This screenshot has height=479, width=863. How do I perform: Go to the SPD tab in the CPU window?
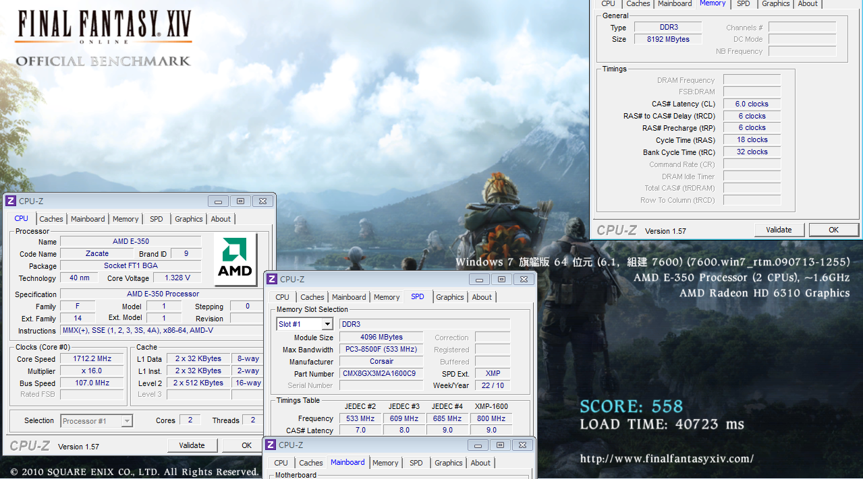tap(157, 219)
